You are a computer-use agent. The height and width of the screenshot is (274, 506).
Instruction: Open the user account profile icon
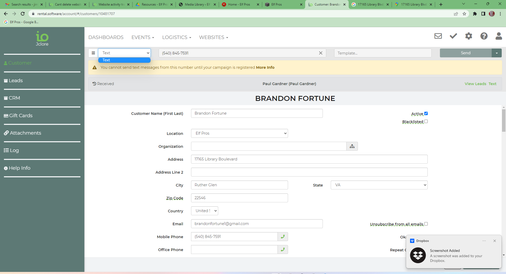pos(499,36)
